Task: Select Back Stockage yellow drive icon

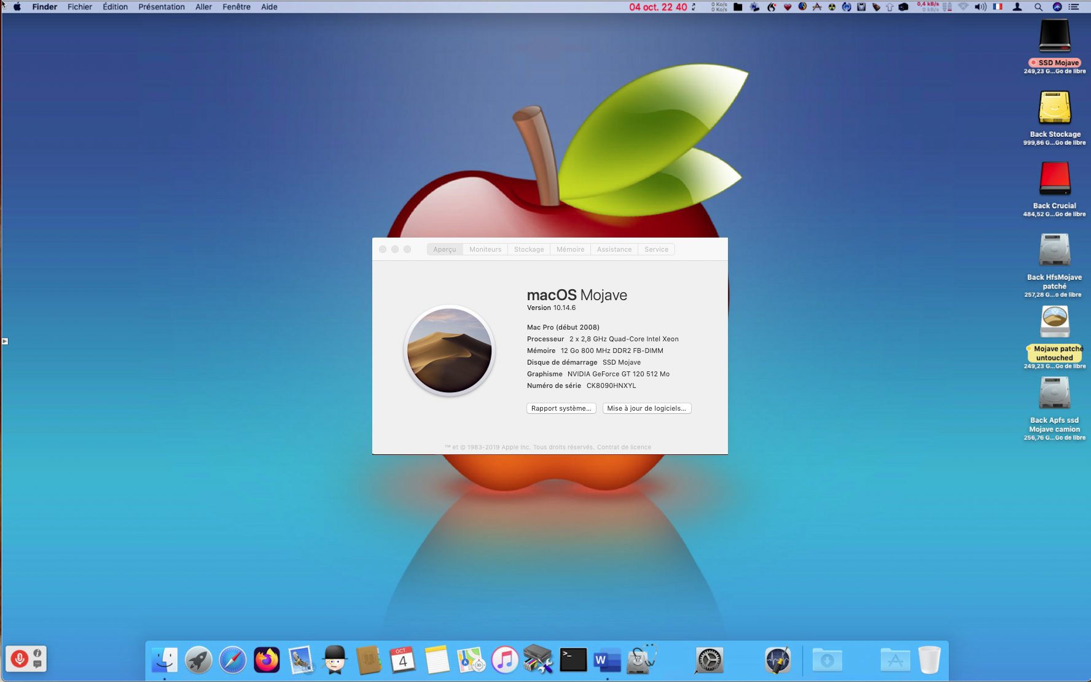Action: (1055, 108)
